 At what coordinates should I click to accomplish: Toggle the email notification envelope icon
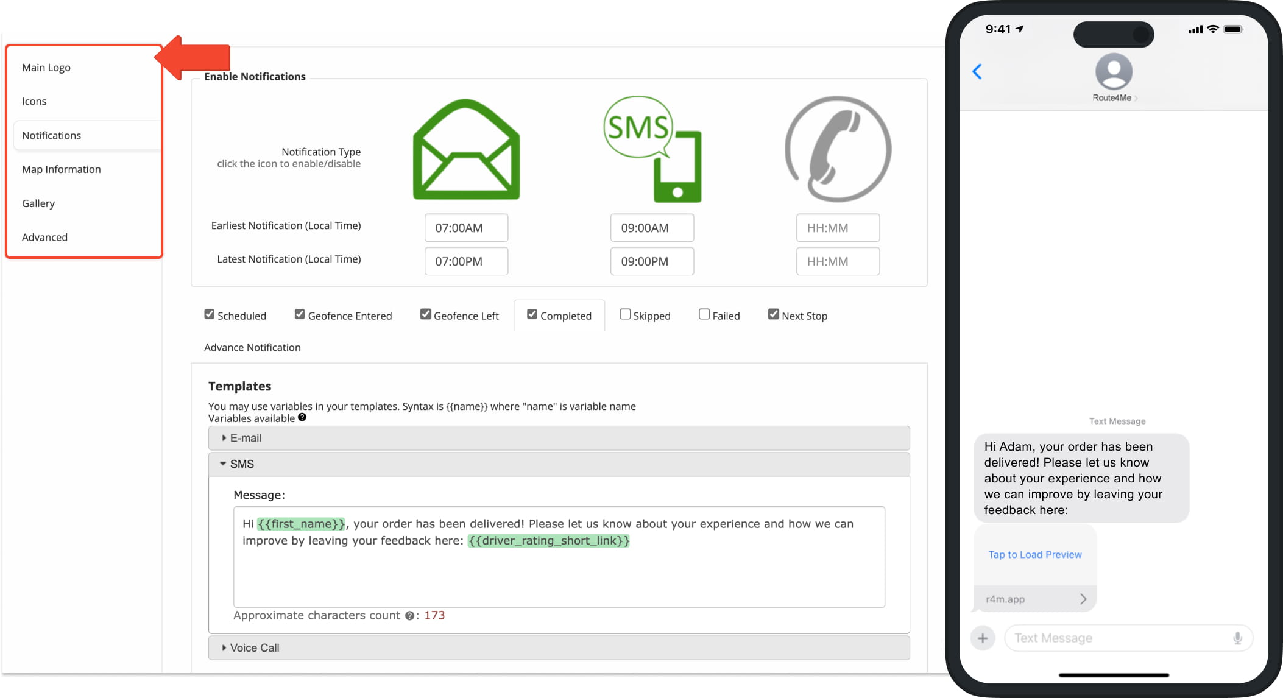(x=466, y=150)
